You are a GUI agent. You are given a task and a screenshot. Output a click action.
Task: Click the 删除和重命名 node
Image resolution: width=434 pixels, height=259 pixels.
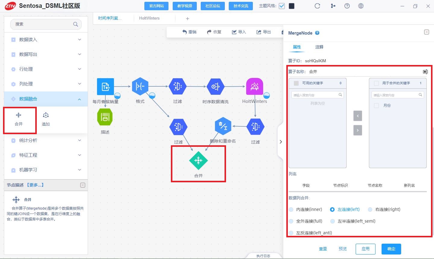(x=223, y=126)
